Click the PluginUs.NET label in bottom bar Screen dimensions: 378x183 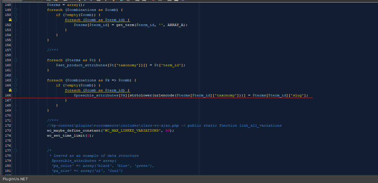[x=15, y=179]
